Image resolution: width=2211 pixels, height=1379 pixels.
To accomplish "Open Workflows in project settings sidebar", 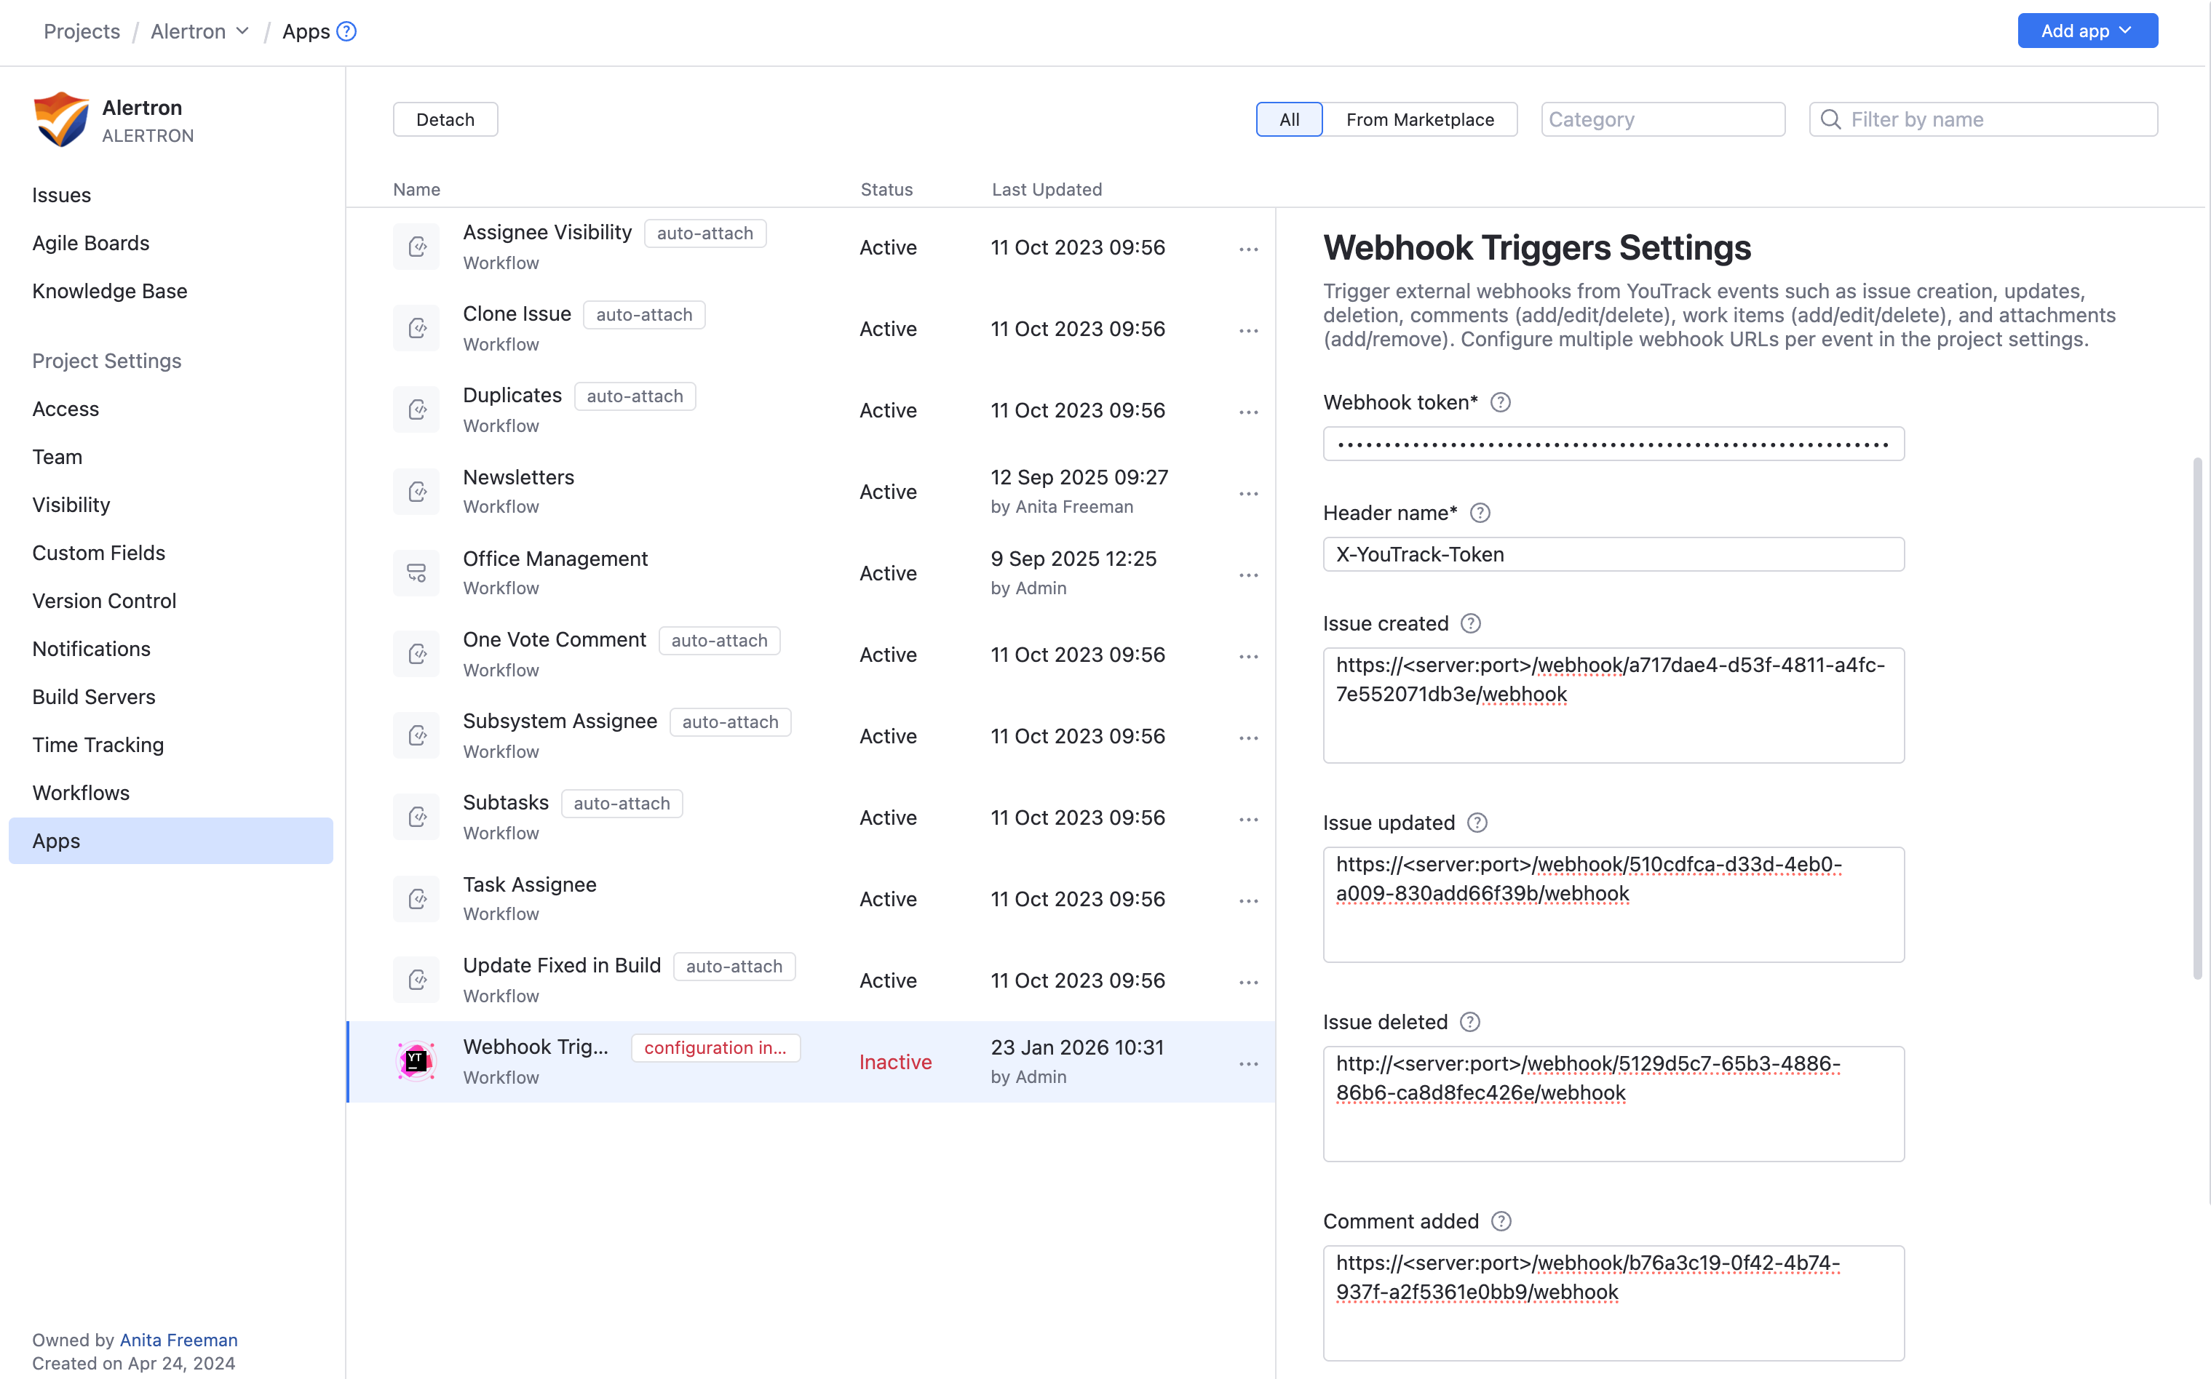I will pyautogui.click(x=82, y=793).
